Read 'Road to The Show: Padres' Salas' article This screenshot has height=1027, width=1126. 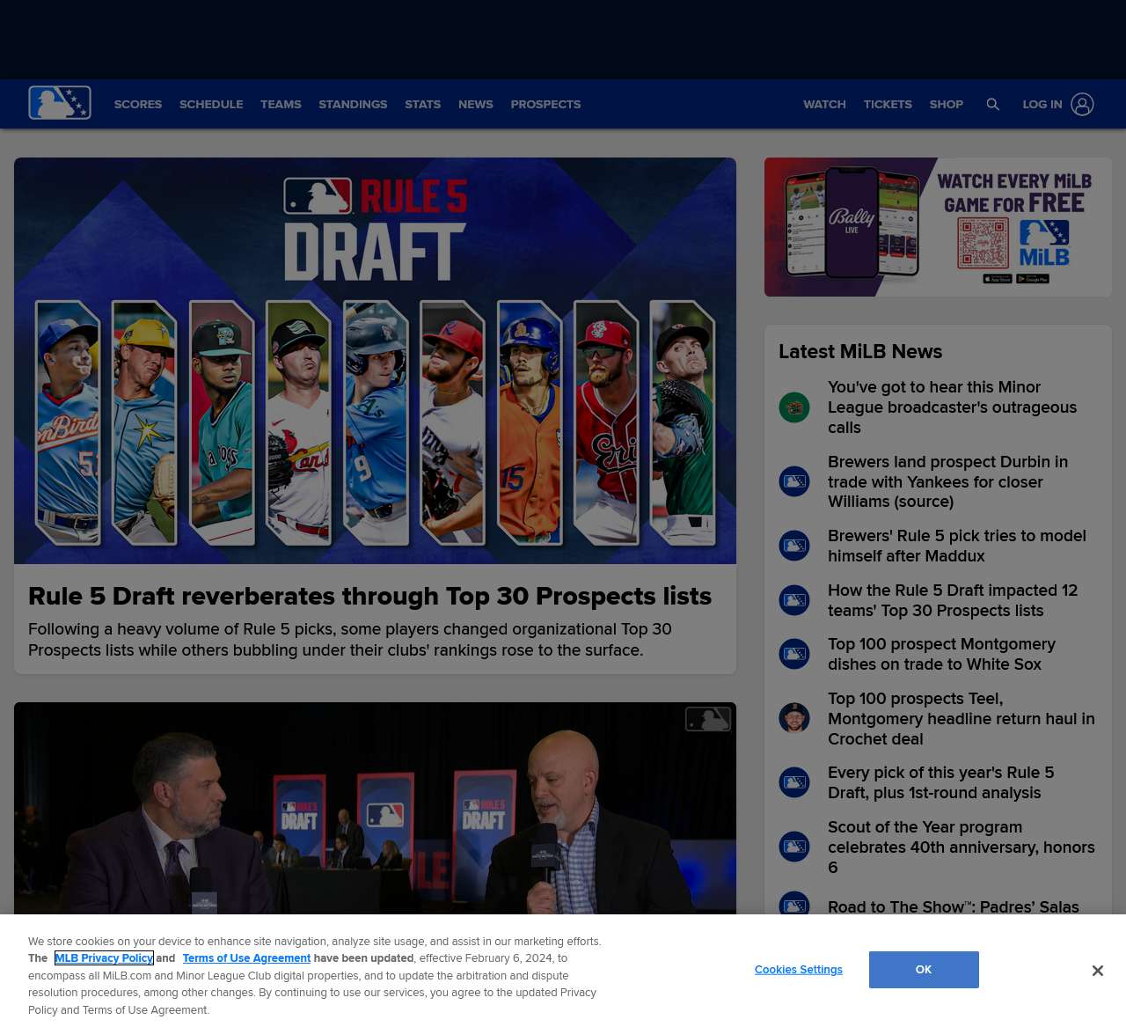954,906
